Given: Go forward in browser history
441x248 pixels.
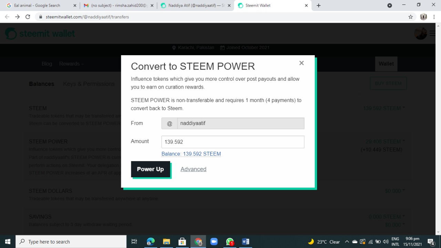Looking at the screenshot, I should pos(17,17).
